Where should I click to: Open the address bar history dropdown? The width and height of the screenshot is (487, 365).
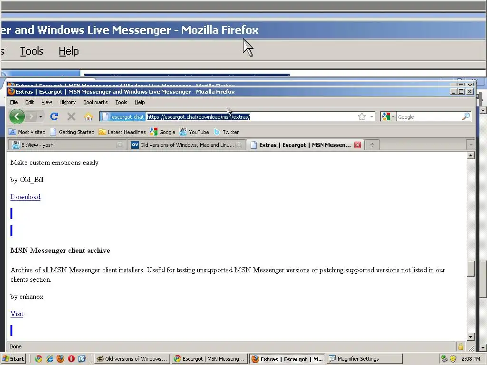pos(371,117)
